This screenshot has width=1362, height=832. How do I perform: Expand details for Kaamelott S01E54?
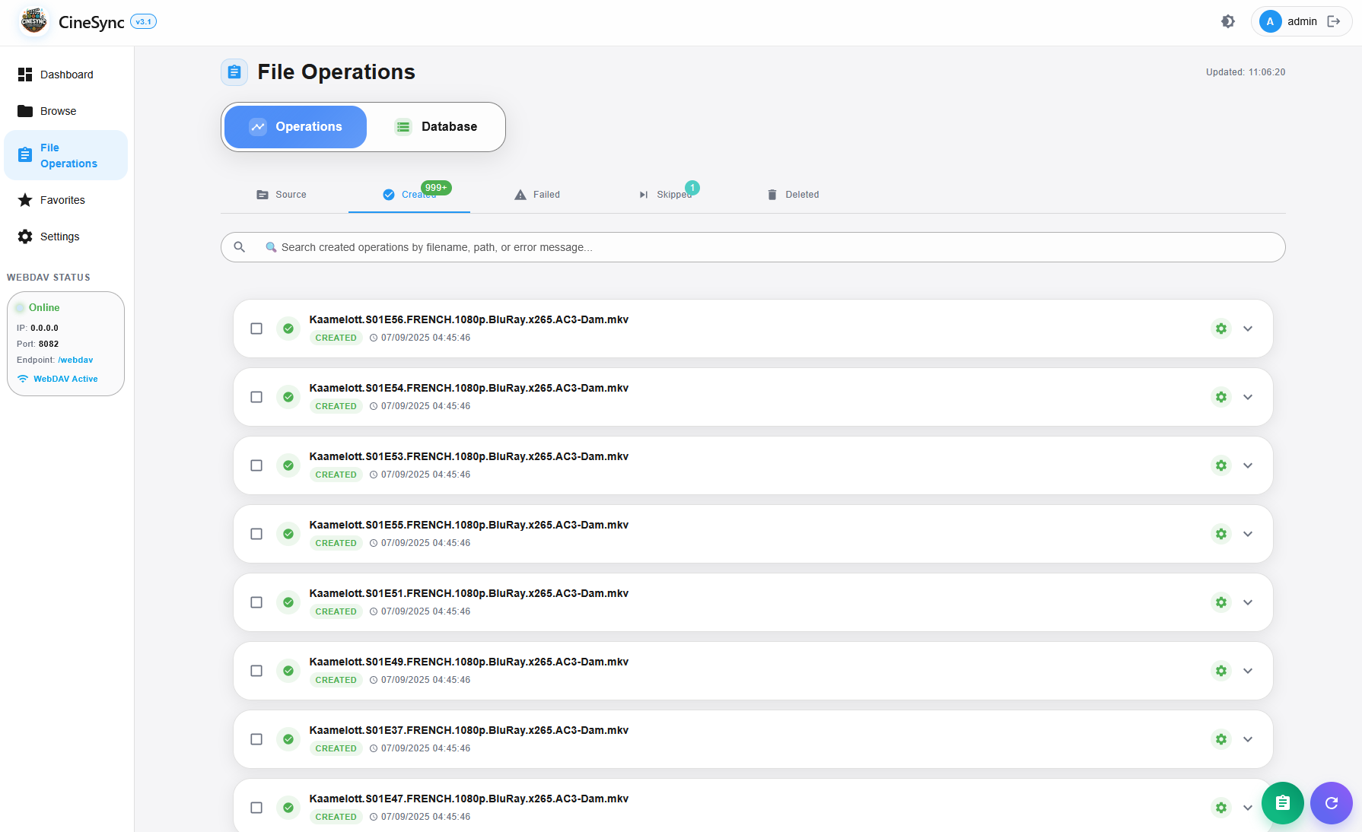pyautogui.click(x=1248, y=397)
